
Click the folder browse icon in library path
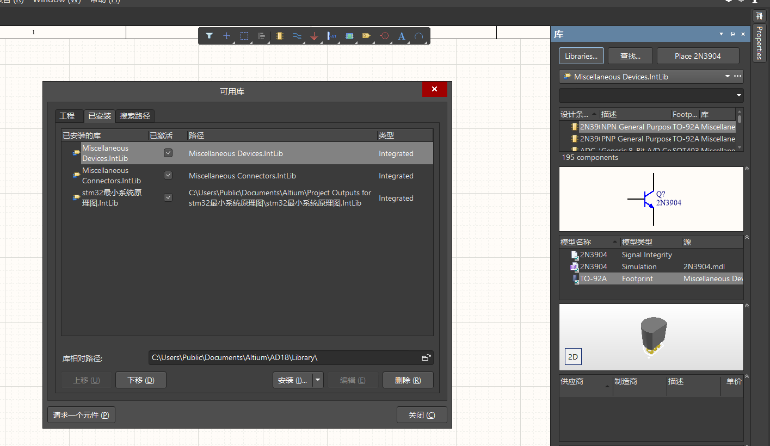(x=426, y=357)
